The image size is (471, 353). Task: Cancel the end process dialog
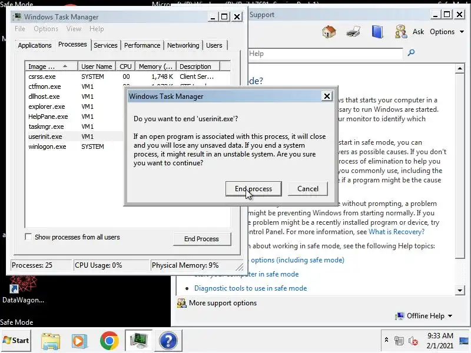pyautogui.click(x=307, y=189)
